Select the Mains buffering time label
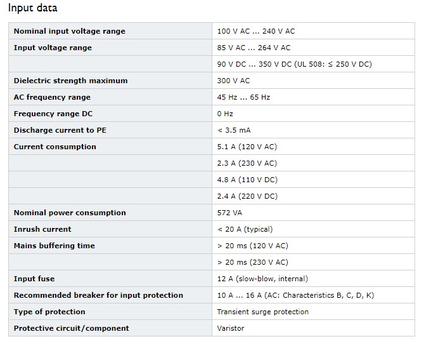 [x=55, y=246]
